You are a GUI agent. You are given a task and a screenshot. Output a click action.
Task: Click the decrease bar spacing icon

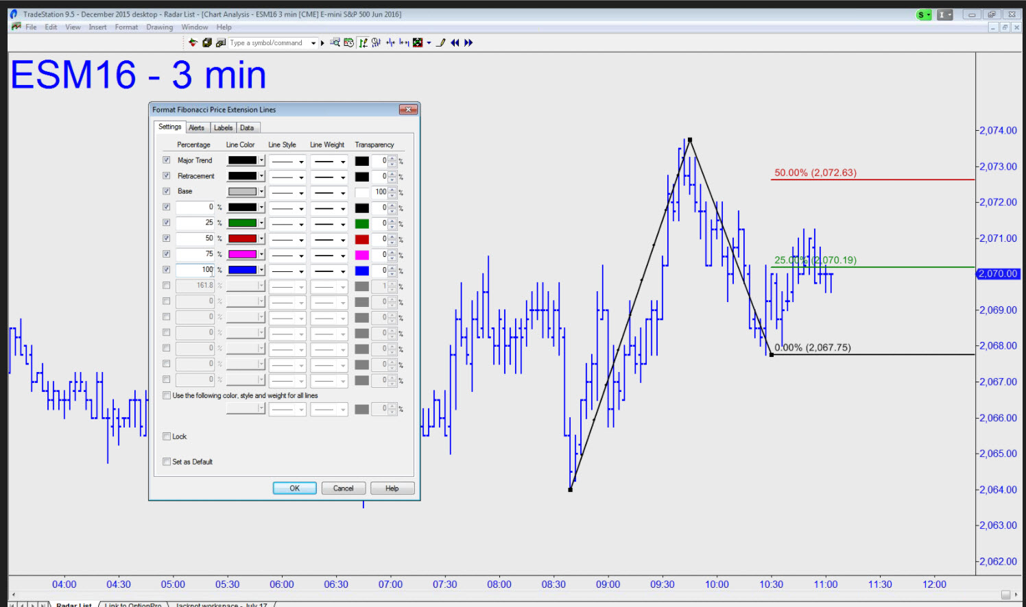coord(390,42)
